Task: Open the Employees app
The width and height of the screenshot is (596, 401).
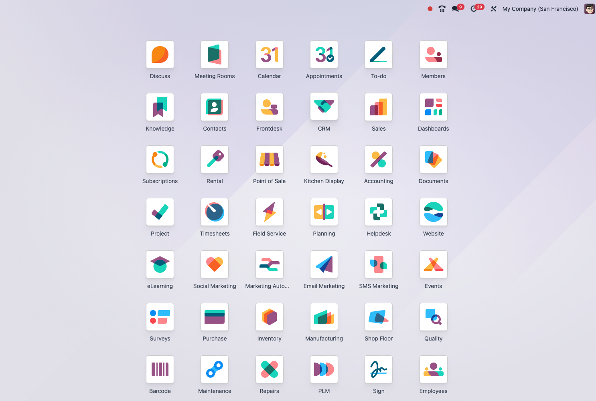Action: point(433,370)
